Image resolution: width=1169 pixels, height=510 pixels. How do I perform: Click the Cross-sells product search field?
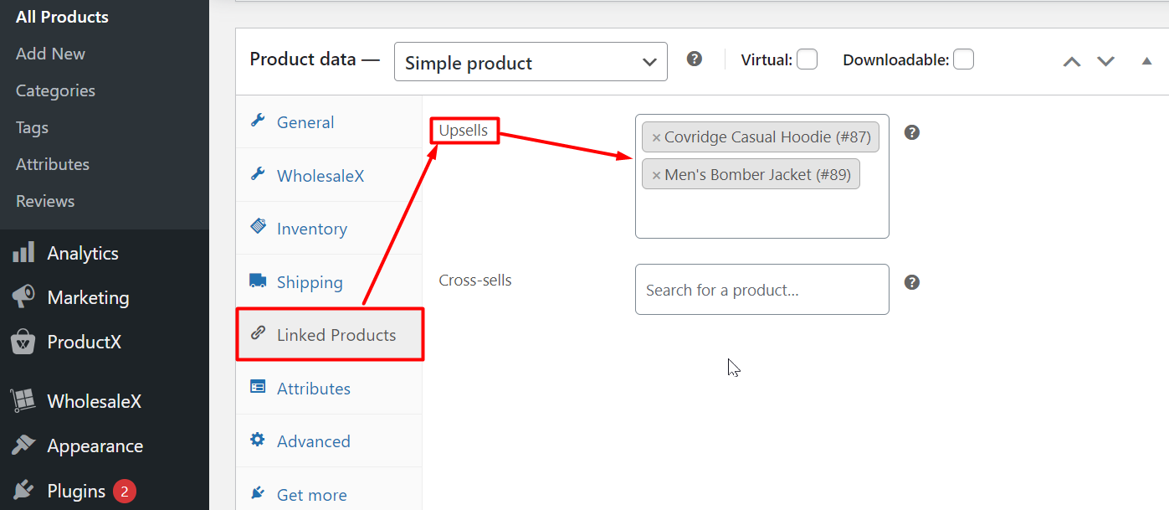click(761, 289)
